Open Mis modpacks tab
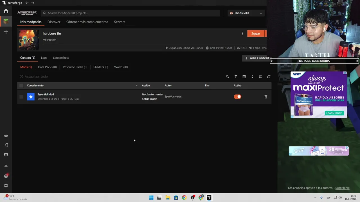 [31, 22]
